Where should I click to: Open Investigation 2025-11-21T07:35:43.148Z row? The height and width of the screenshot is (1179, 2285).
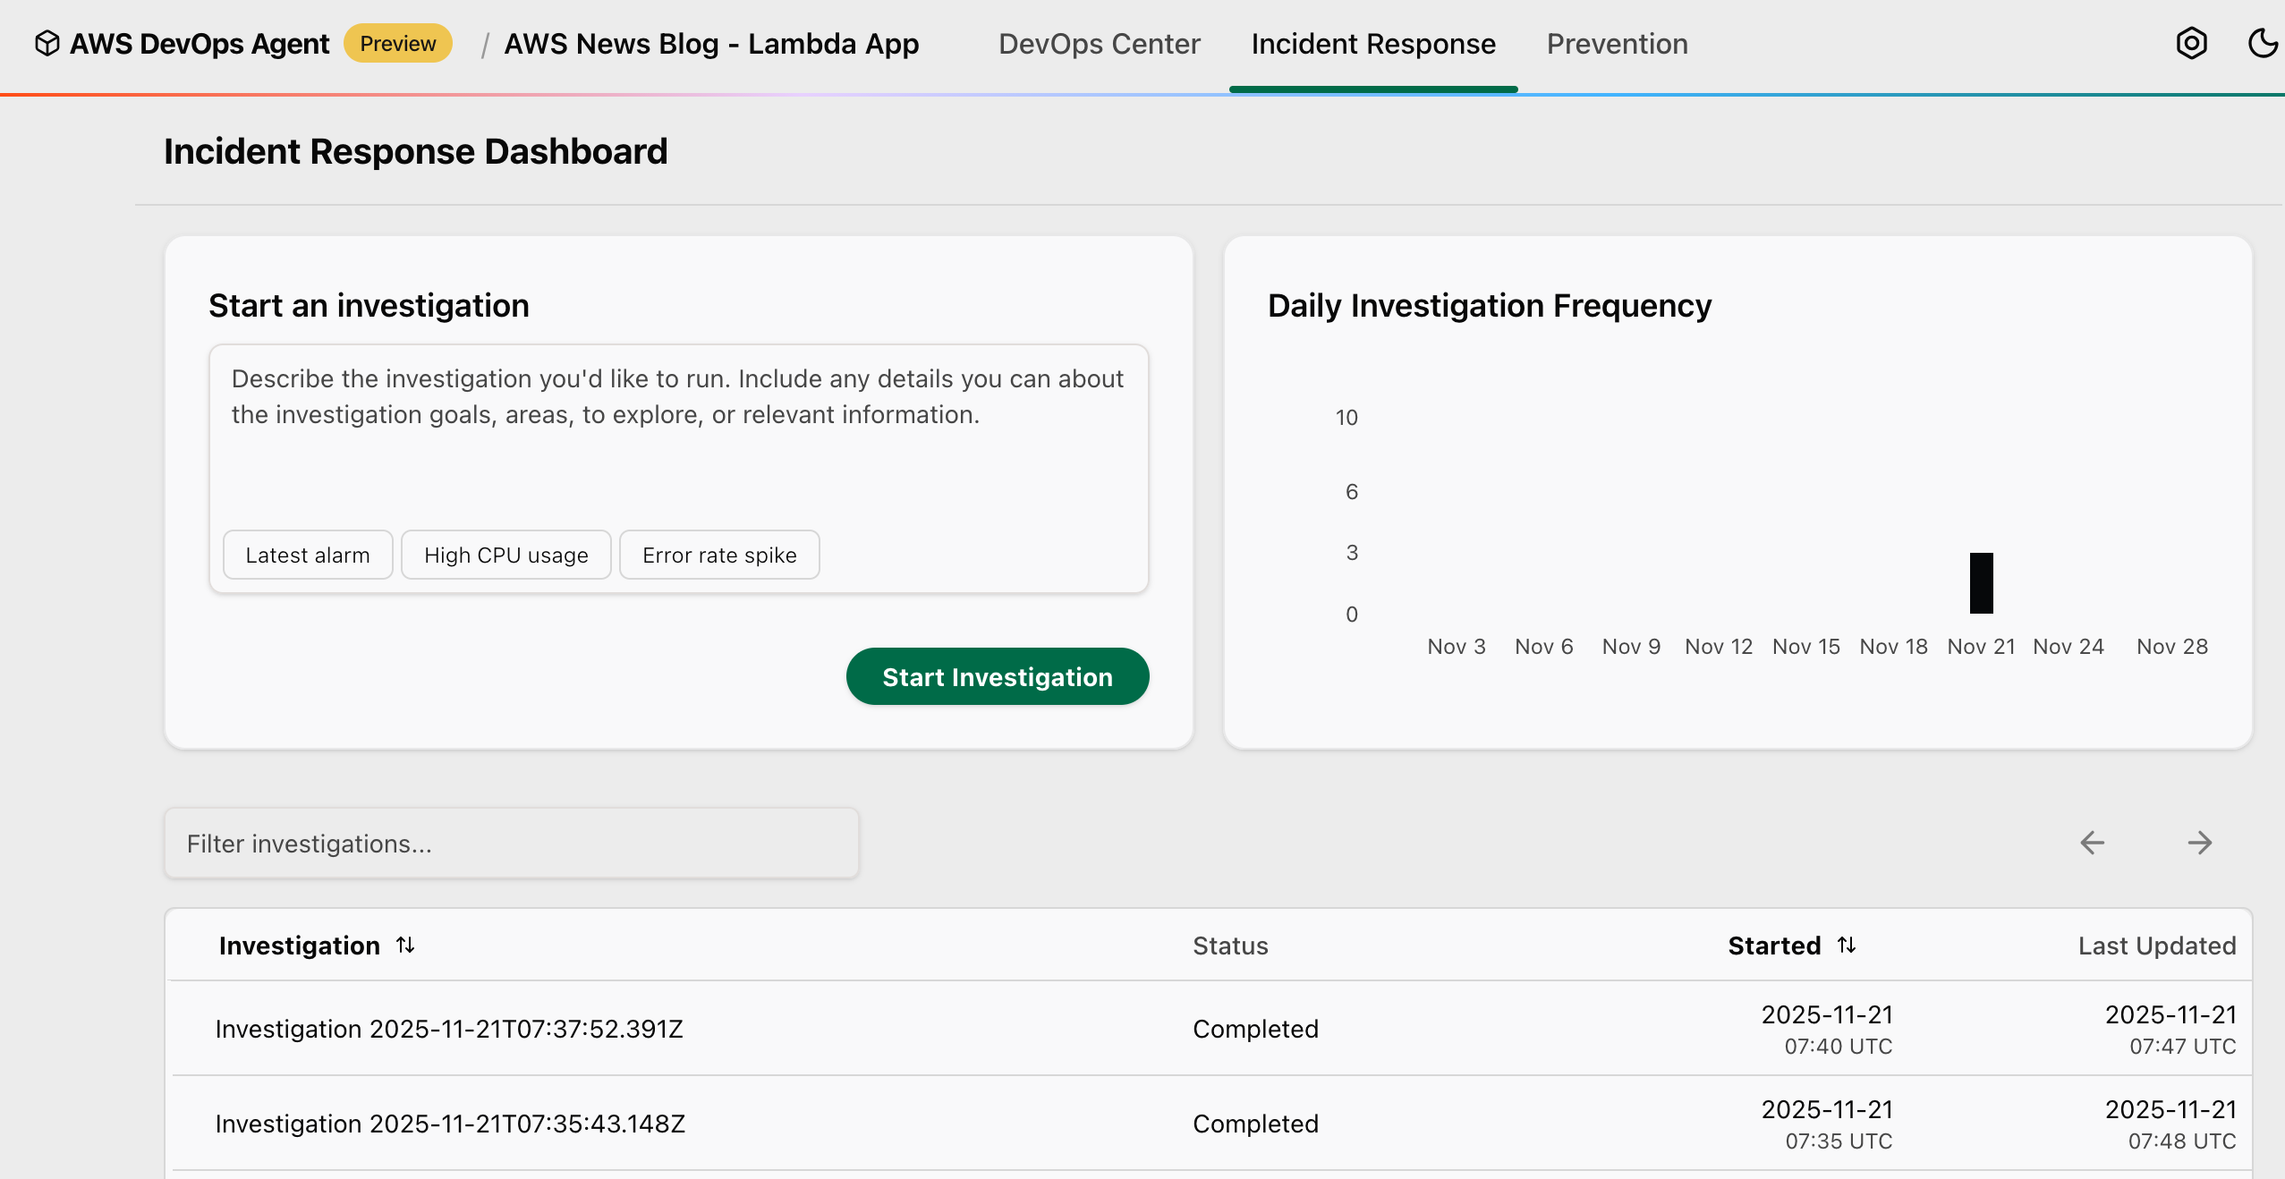(x=450, y=1124)
